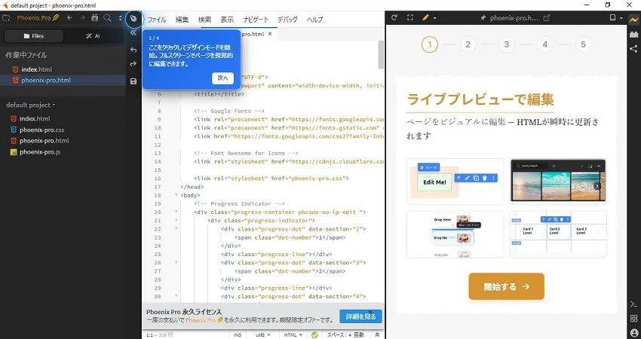This screenshot has height=339, width=641.
Task: Open sidebar sort up-down arrows menu
Action: 120,18
